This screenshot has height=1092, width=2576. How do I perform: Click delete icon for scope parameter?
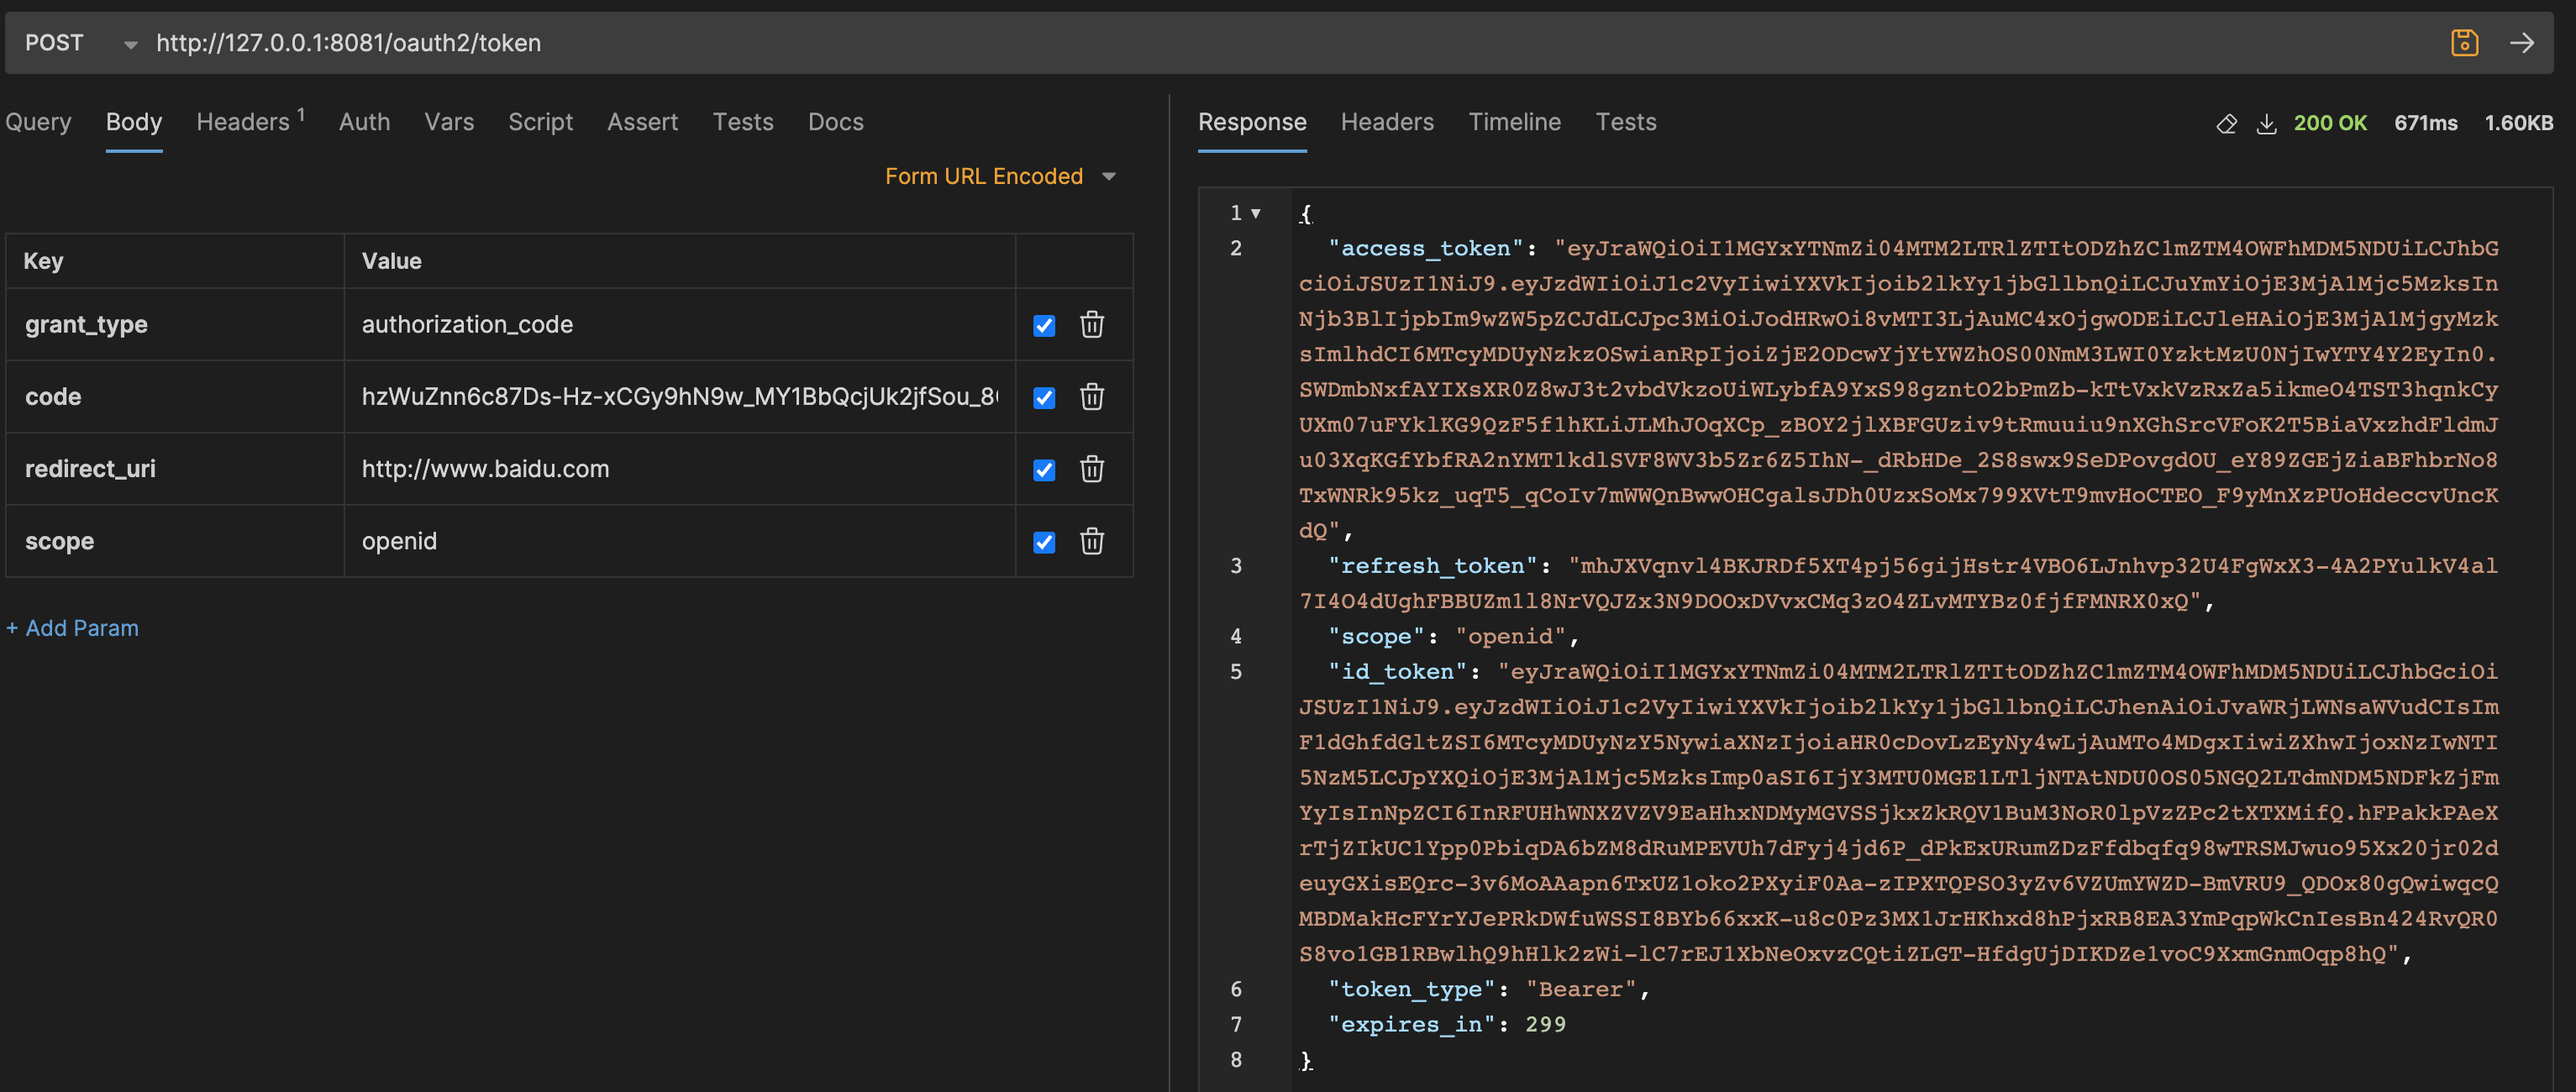click(x=1092, y=538)
